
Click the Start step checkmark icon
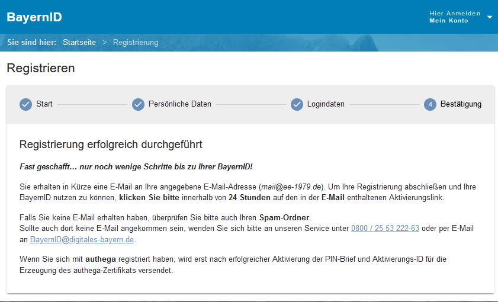tap(25, 104)
